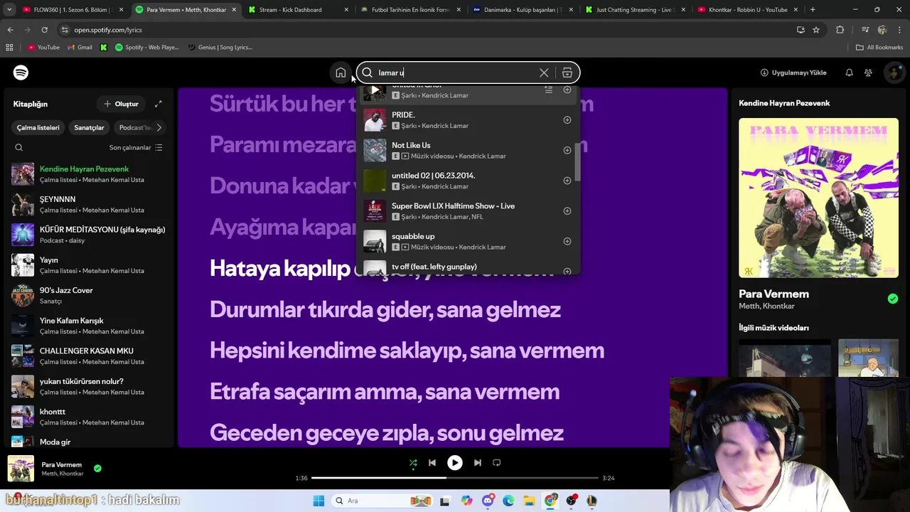Add PRIDE. to library with plus icon

(x=567, y=120)
